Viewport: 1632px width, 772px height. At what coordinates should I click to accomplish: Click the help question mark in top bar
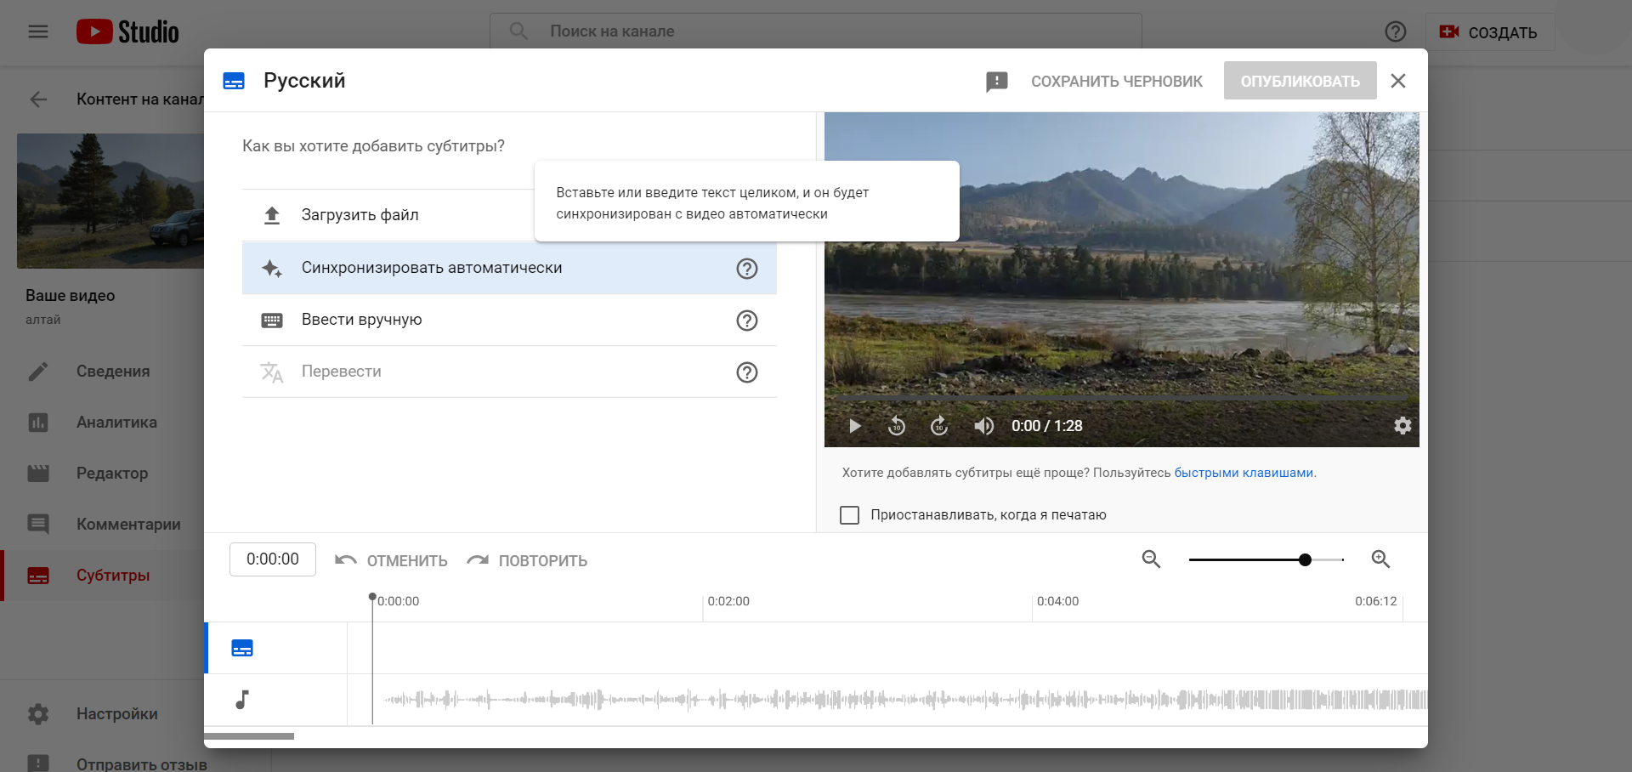coord(1395,31)
